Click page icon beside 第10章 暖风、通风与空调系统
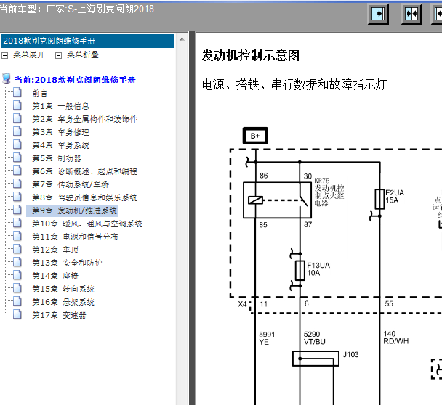Viewport: 442px width, 405px height. [x=17, y=223]
